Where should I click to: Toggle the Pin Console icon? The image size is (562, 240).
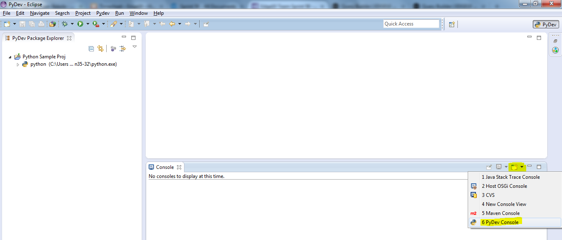[x=489, y=166]
